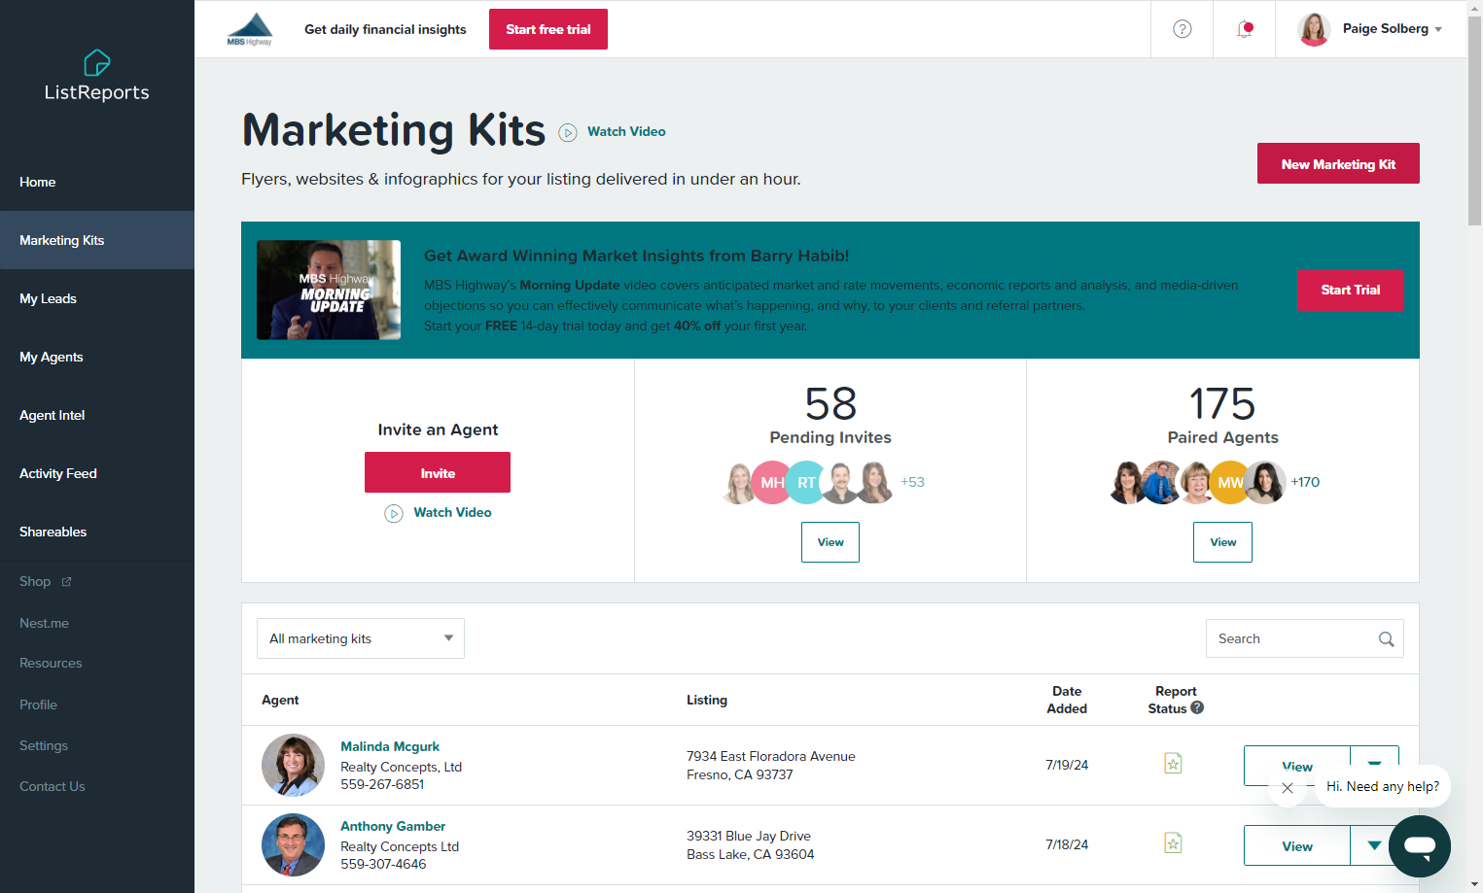Expand the Paige Solberg account menu arrow
The height and width of the screenshot is (893, 1483).
1438,29
